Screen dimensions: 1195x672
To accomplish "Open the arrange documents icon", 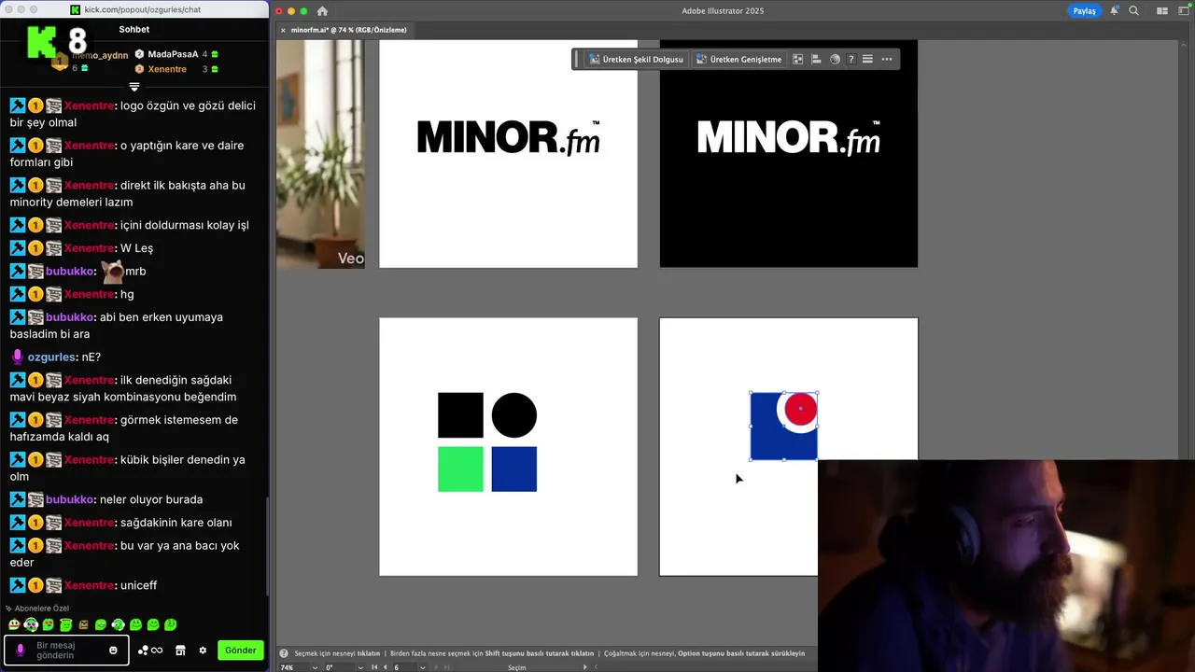I will tap(1162, 11).
